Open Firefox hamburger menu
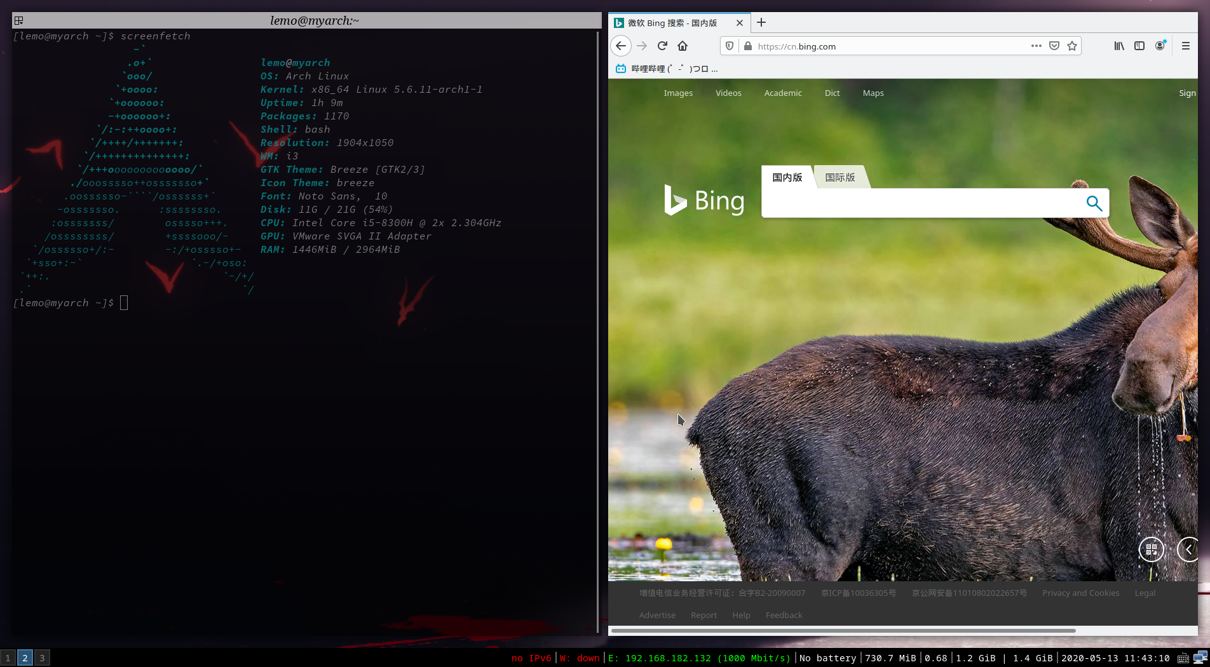The height and width of the screenshot is (667, 1210). point(1185,46)
